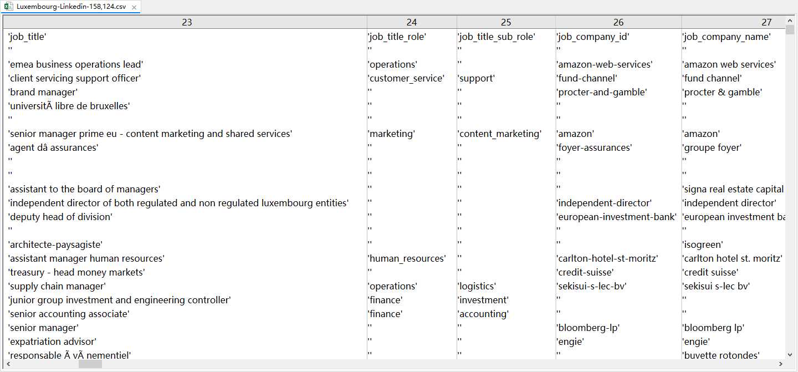Image resolution: width=798 pixels, height=372 pixels.
Task: Click the 'engie' company name cell
Action: click(734, 342)
